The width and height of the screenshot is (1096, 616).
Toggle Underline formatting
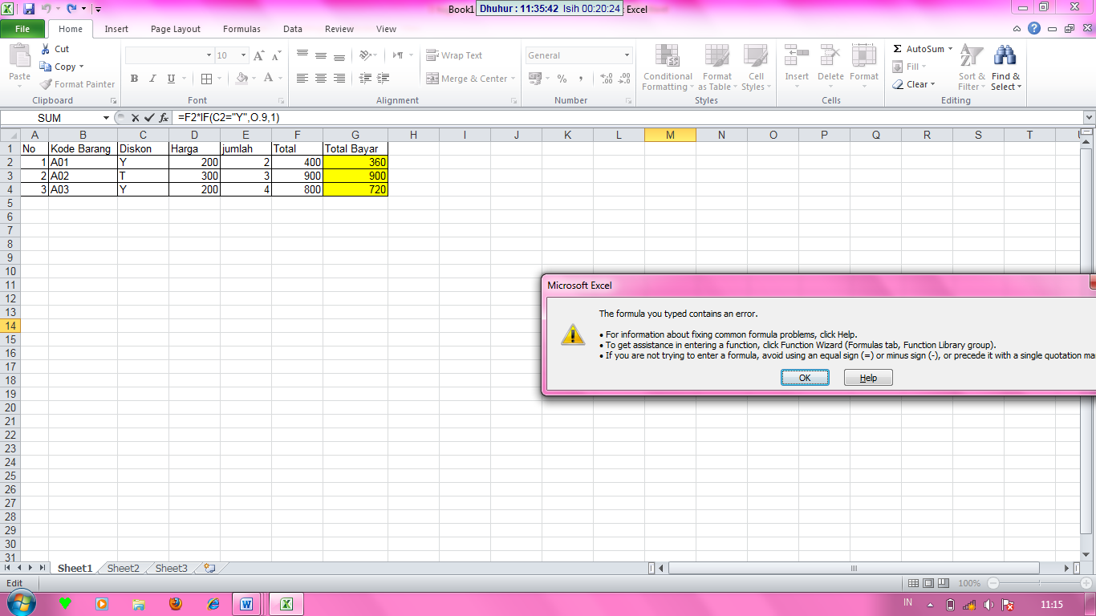pyautogui.click(x=171, y=79)
